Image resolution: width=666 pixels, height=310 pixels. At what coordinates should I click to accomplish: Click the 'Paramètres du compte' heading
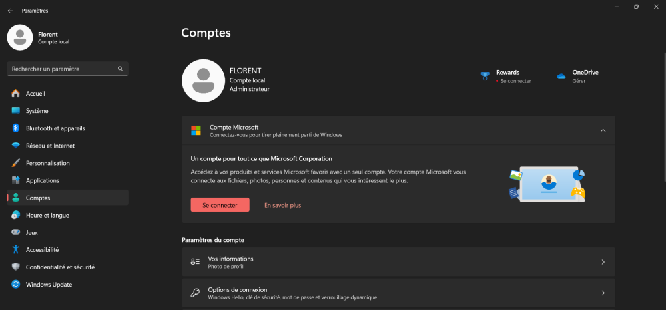coord(213,240)
